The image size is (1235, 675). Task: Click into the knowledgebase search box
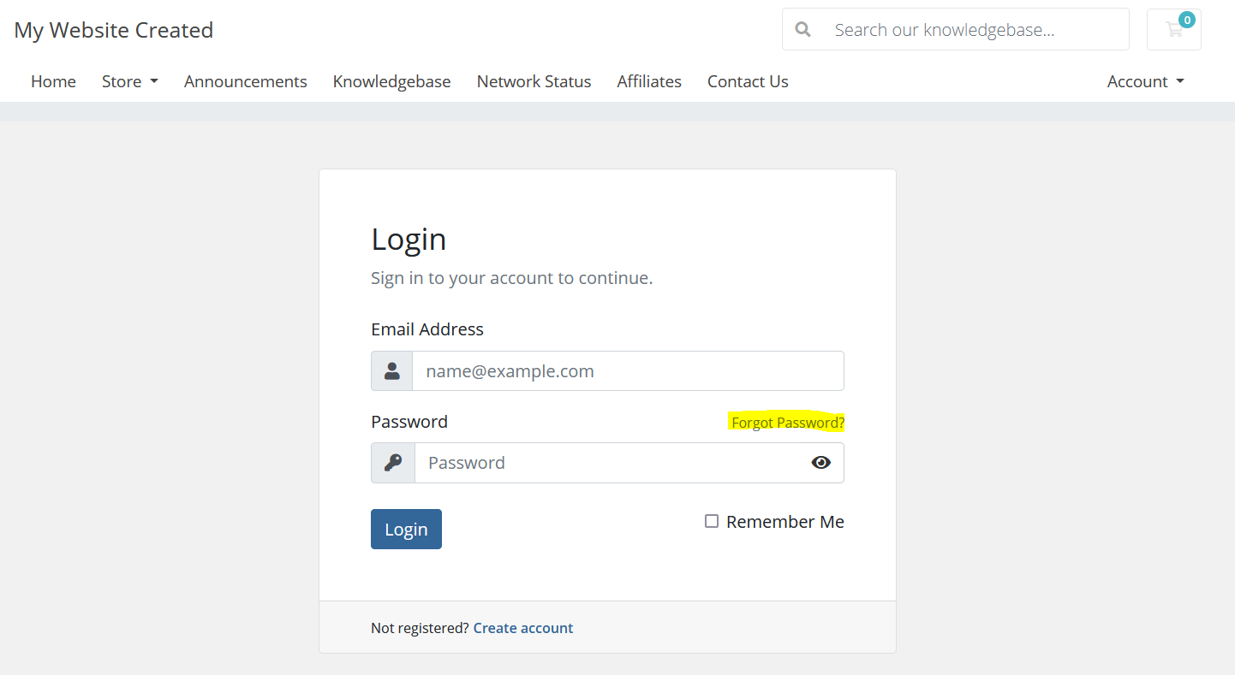(x=976, y=30)
